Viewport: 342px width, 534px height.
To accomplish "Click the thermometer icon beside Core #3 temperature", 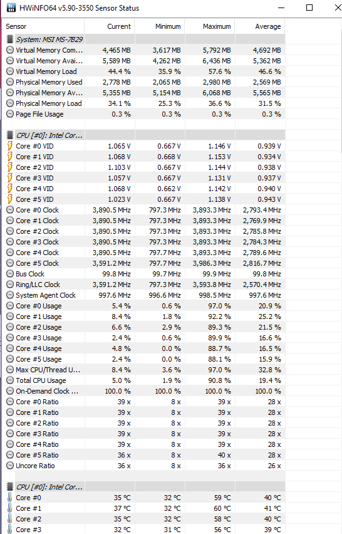I will pyautogui.click(x=10, y=530).
